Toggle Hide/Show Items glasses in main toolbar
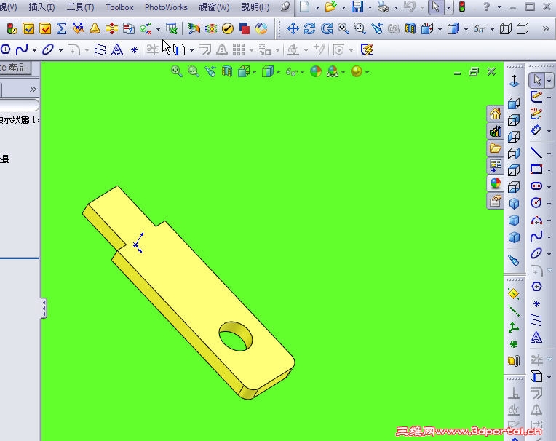 479,28
